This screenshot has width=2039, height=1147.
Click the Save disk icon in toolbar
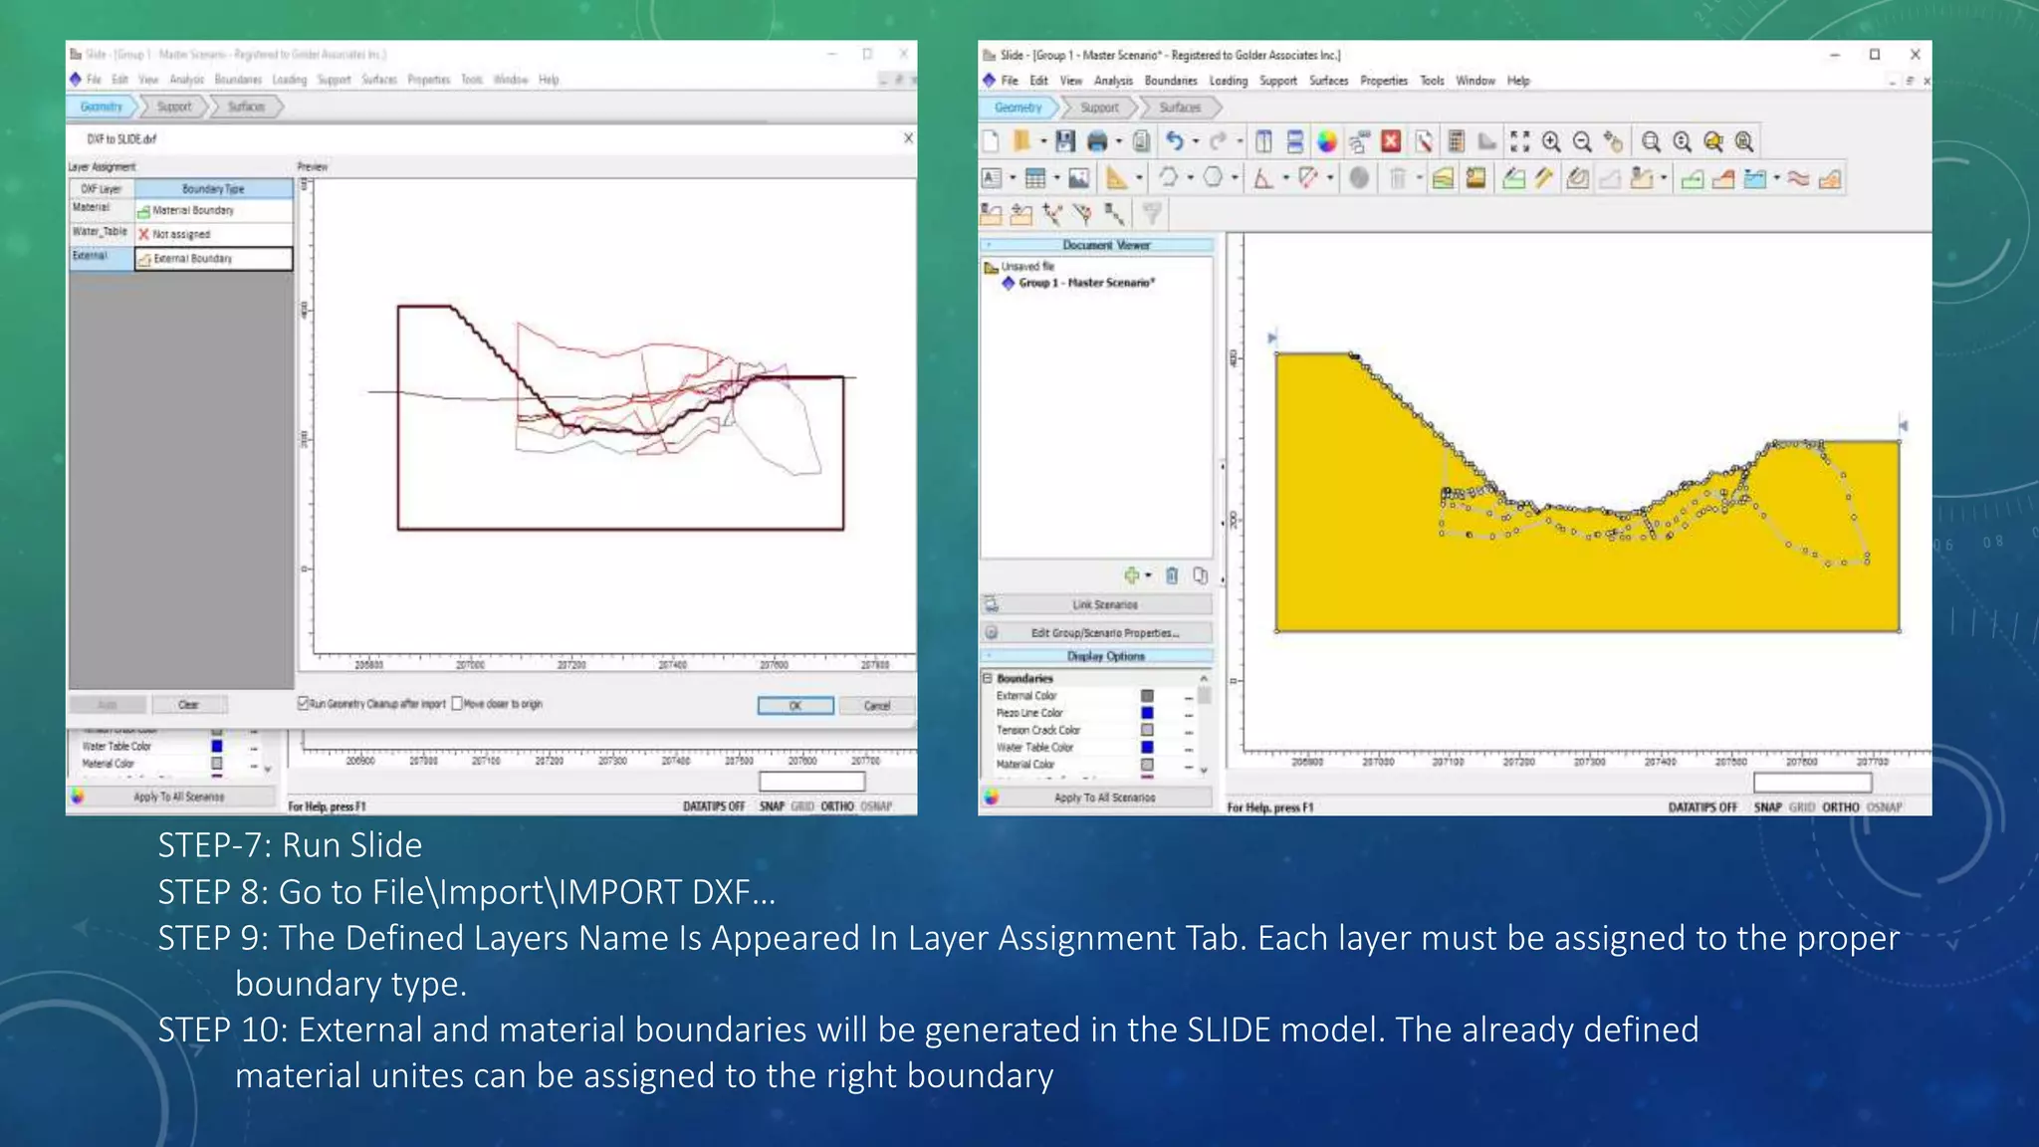tap(1065, 142)
